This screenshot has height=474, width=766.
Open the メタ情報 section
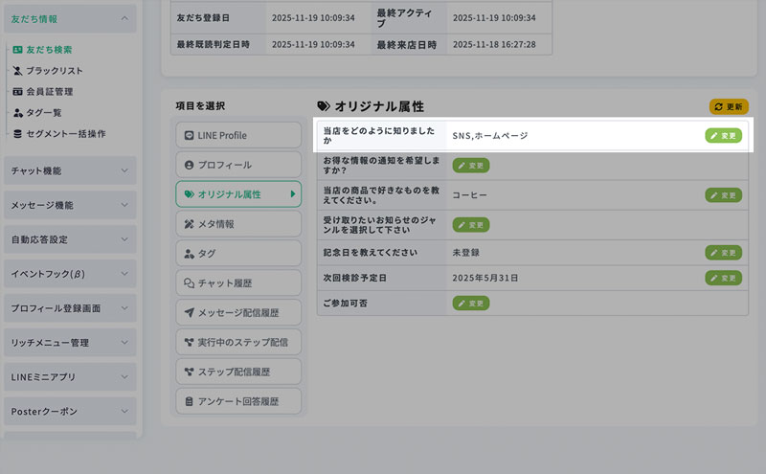click(237, 223)
